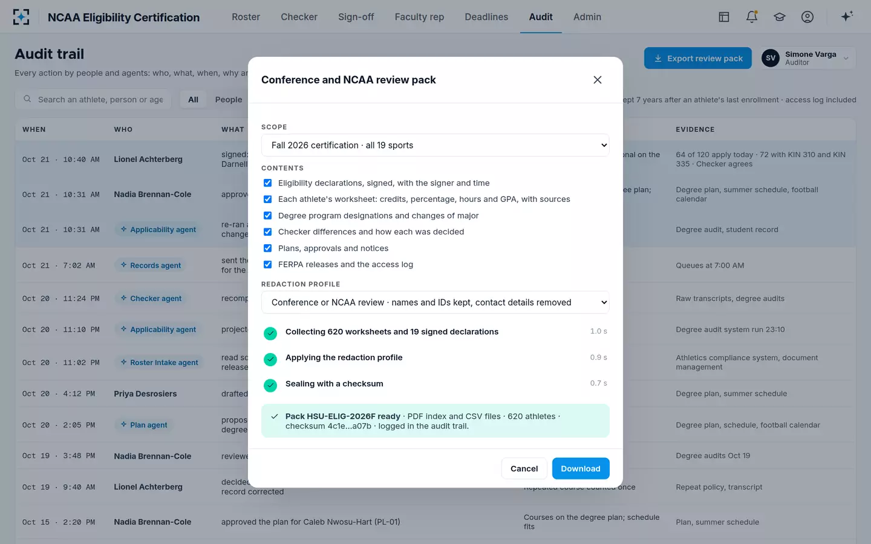Click the Checker agent sparkle icon
Image resolution: width=871 pixels, height=544 pixels.
[x=123, y=298]
